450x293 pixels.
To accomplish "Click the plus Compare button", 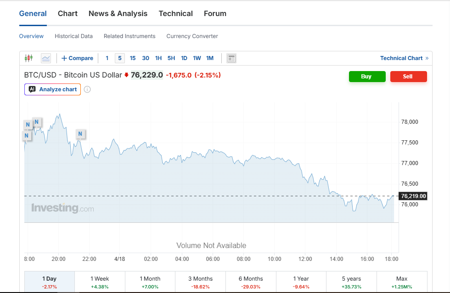I will pyautogui.click(x=77, y=58).
